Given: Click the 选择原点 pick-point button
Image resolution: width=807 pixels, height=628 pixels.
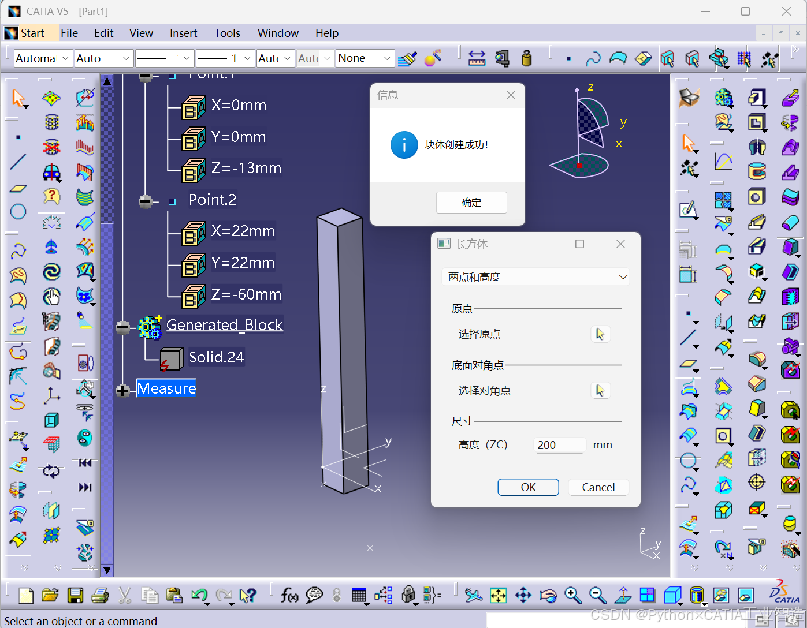Looking at the screenshot, I should click(601, 334).
